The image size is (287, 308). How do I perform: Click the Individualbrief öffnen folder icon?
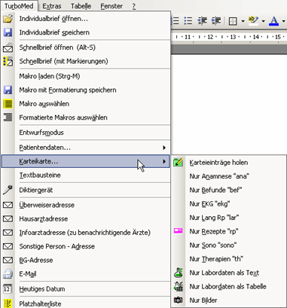[x=8, y=19]
